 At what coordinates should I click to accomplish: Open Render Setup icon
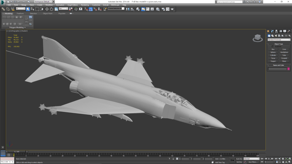click(x=163, y=9)
